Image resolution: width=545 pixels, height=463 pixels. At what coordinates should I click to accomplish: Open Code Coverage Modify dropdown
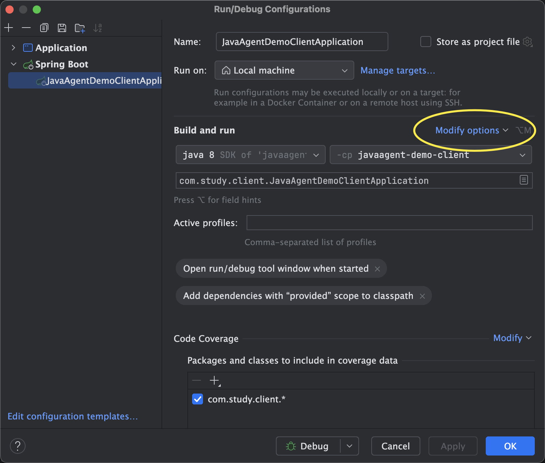tap(512, 338)
